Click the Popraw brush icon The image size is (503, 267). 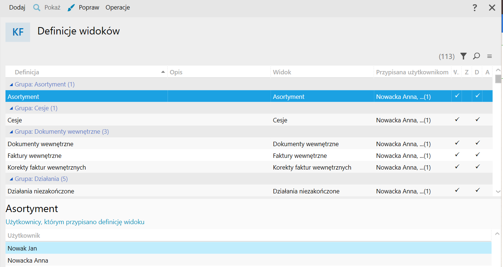(x=71, y=8)
